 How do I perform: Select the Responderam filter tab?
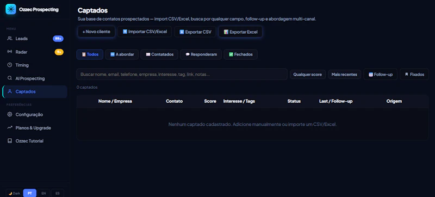coord(201,54)
